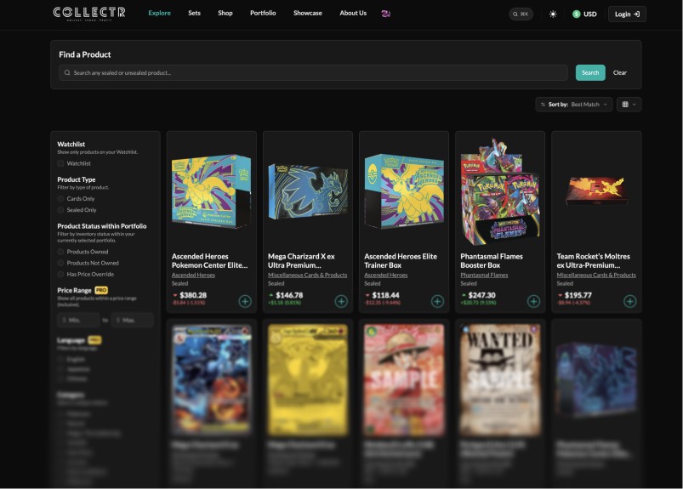
Task: Click the magnifier icon in product search
Action: point(67,73)
